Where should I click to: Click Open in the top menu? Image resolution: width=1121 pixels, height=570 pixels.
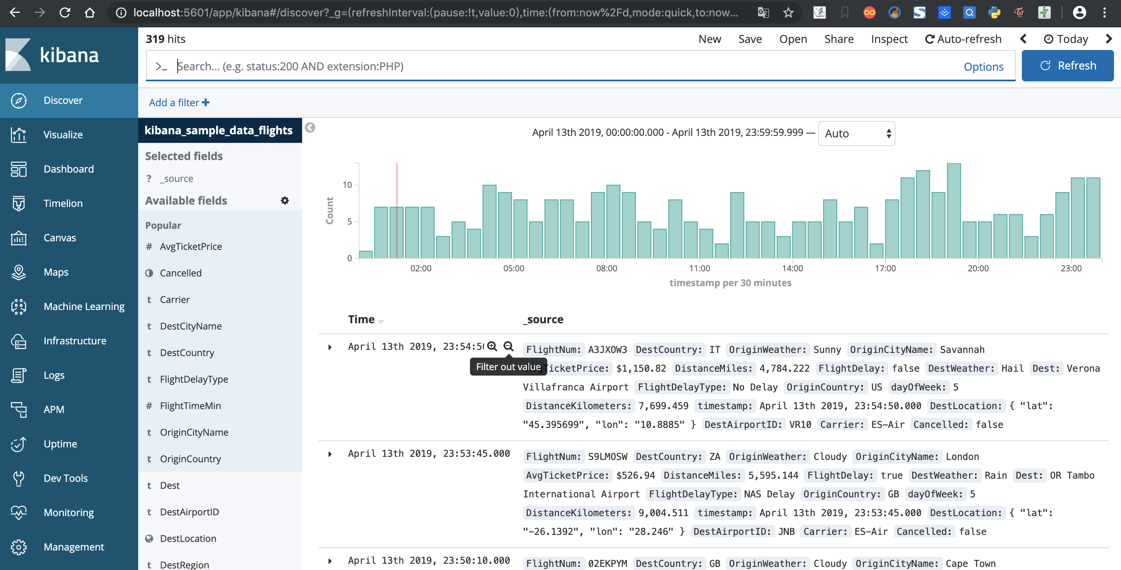point(793,39)
